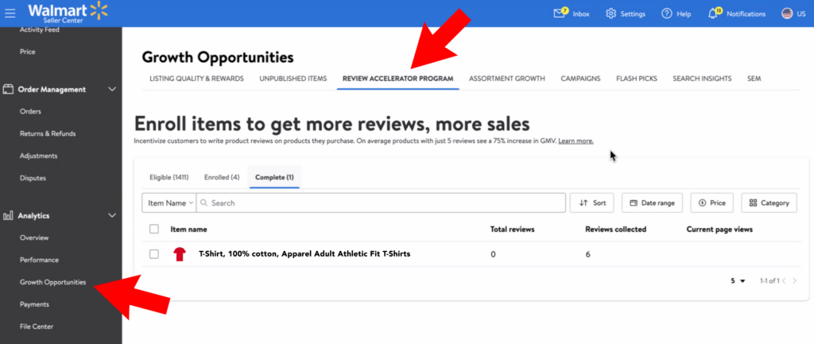This screenshot has height=344, width=814.
Task: Click the Help question mark icon
Action: pos(667,14)
